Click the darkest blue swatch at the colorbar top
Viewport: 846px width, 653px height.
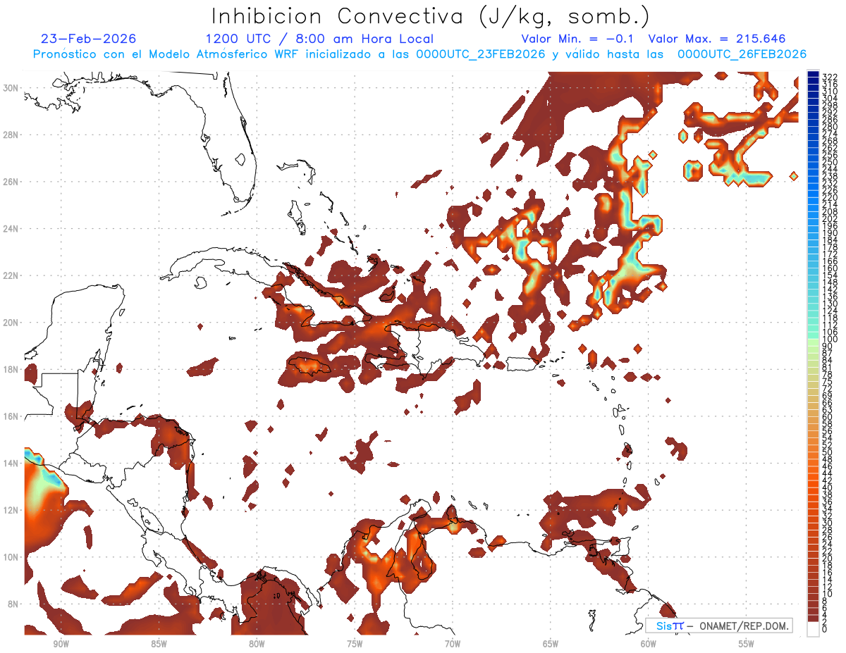[814, 75]
